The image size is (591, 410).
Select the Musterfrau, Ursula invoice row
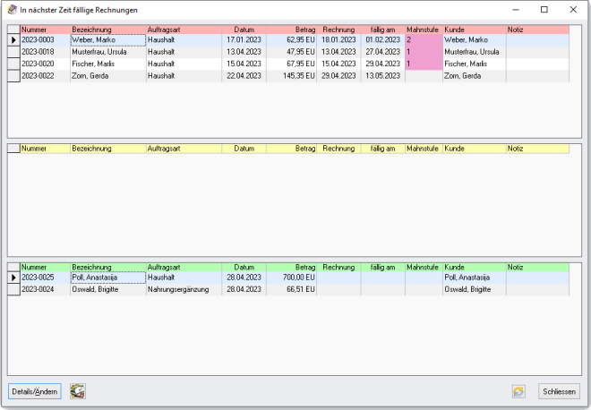pos(107,52)
